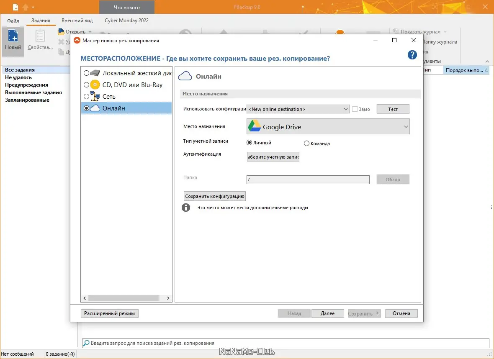Click the Новый backup job icon
The height and width of the screenshot is (359, 494).
pyautogui.click(x=13, y=36)
